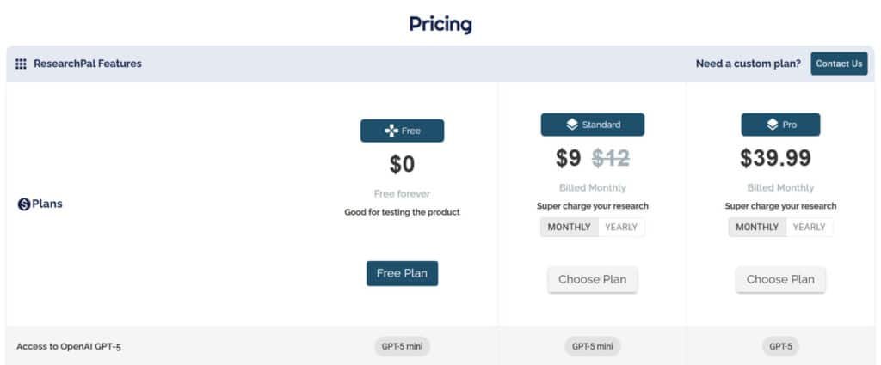Screen dimensions: 881x365
Task: Click the GPT-5 mini pill in Free column
Action: pyautogui.click(x=402, y=347)
